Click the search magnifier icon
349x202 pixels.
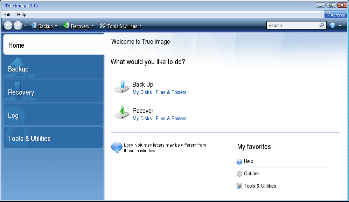322,26
